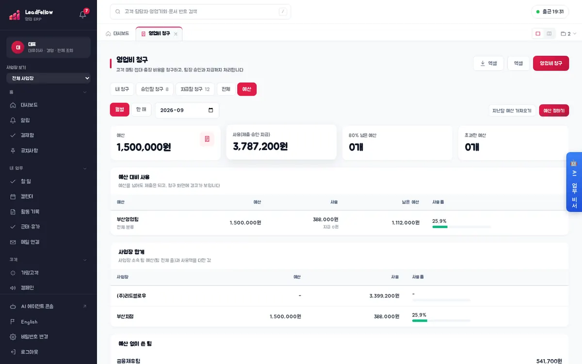Click the calendar picker icon in the month field

click(210, 110)
